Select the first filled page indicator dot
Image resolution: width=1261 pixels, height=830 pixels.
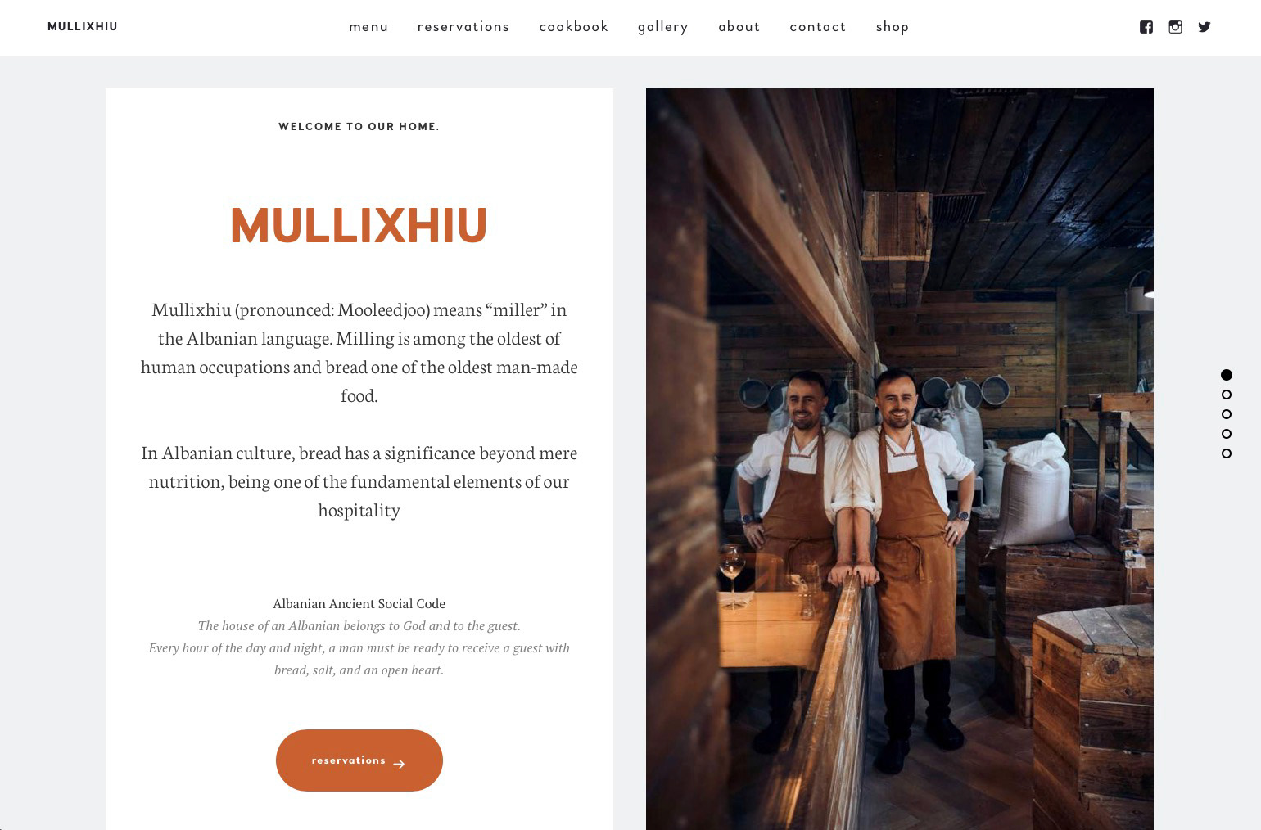(1227, 375)
